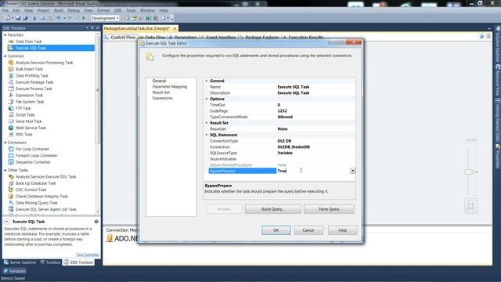
Task: Pick the Web Service Task icon
Action: 11,128
